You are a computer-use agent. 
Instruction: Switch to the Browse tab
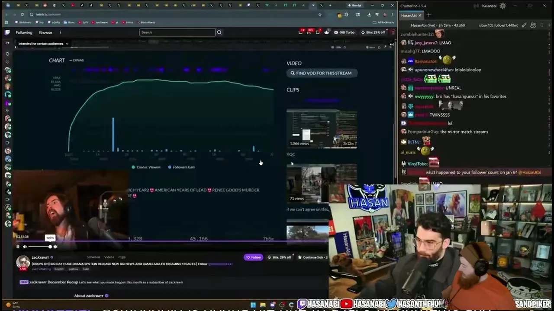tap(45, 32)
